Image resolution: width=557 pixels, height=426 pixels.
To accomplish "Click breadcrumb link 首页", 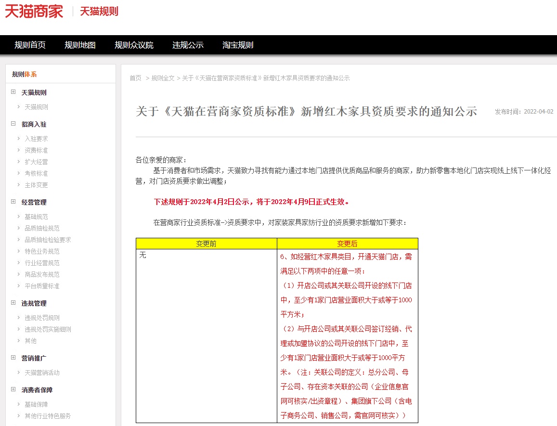I will coord(135,78).
